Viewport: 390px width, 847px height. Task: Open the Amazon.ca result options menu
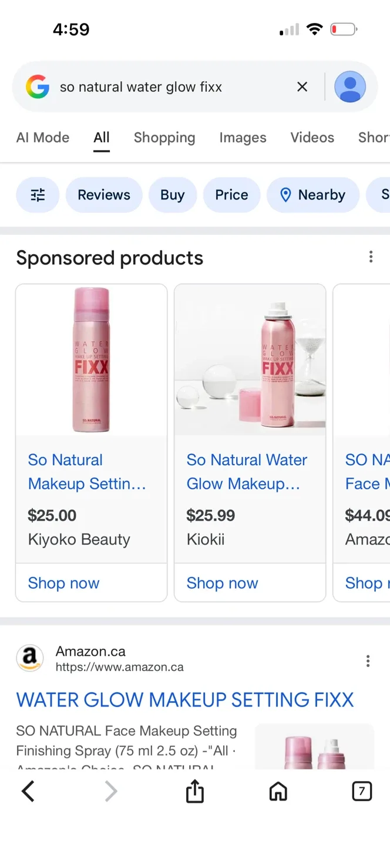pyautogui.click(x=368, y=661)
